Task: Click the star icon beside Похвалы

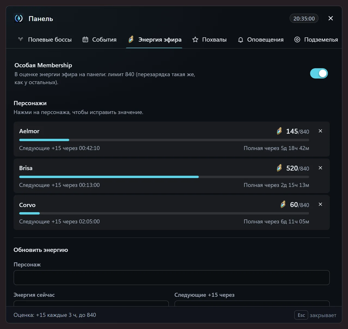Action: click(195, 40)
